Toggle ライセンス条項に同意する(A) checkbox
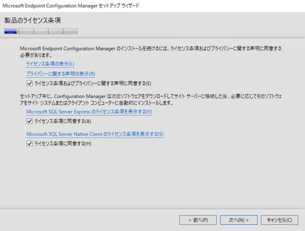 coord(30,121)
